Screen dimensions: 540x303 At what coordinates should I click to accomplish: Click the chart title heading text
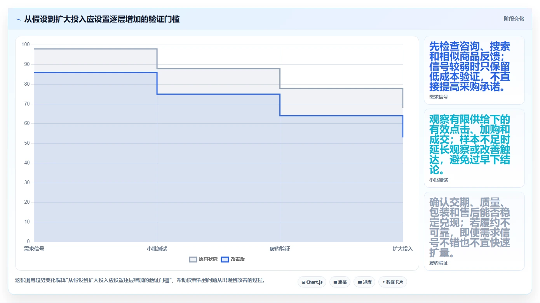pyautogui.click(x=102, y=19)
